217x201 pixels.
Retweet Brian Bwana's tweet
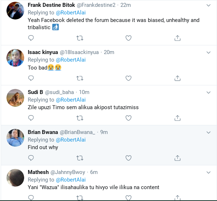[80, 158]
